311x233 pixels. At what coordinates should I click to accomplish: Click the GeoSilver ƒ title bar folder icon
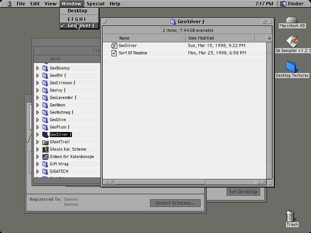[x=173, y=22]
